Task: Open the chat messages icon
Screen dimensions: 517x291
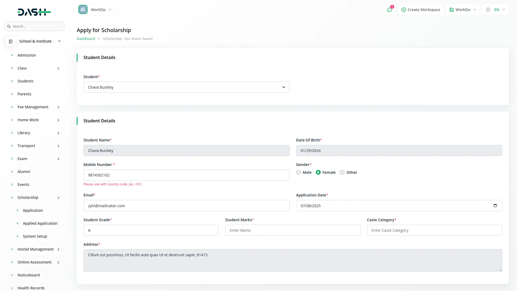Action: pos(389,10)
